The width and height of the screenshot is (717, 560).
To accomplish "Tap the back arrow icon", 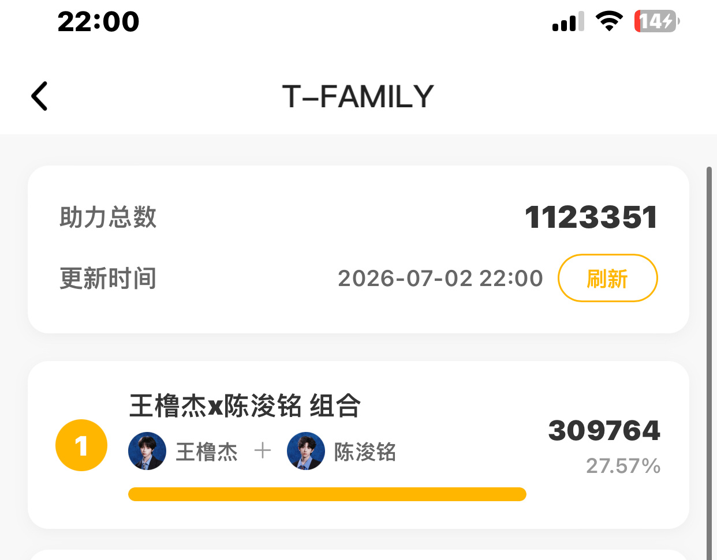I will coord(39,96).
